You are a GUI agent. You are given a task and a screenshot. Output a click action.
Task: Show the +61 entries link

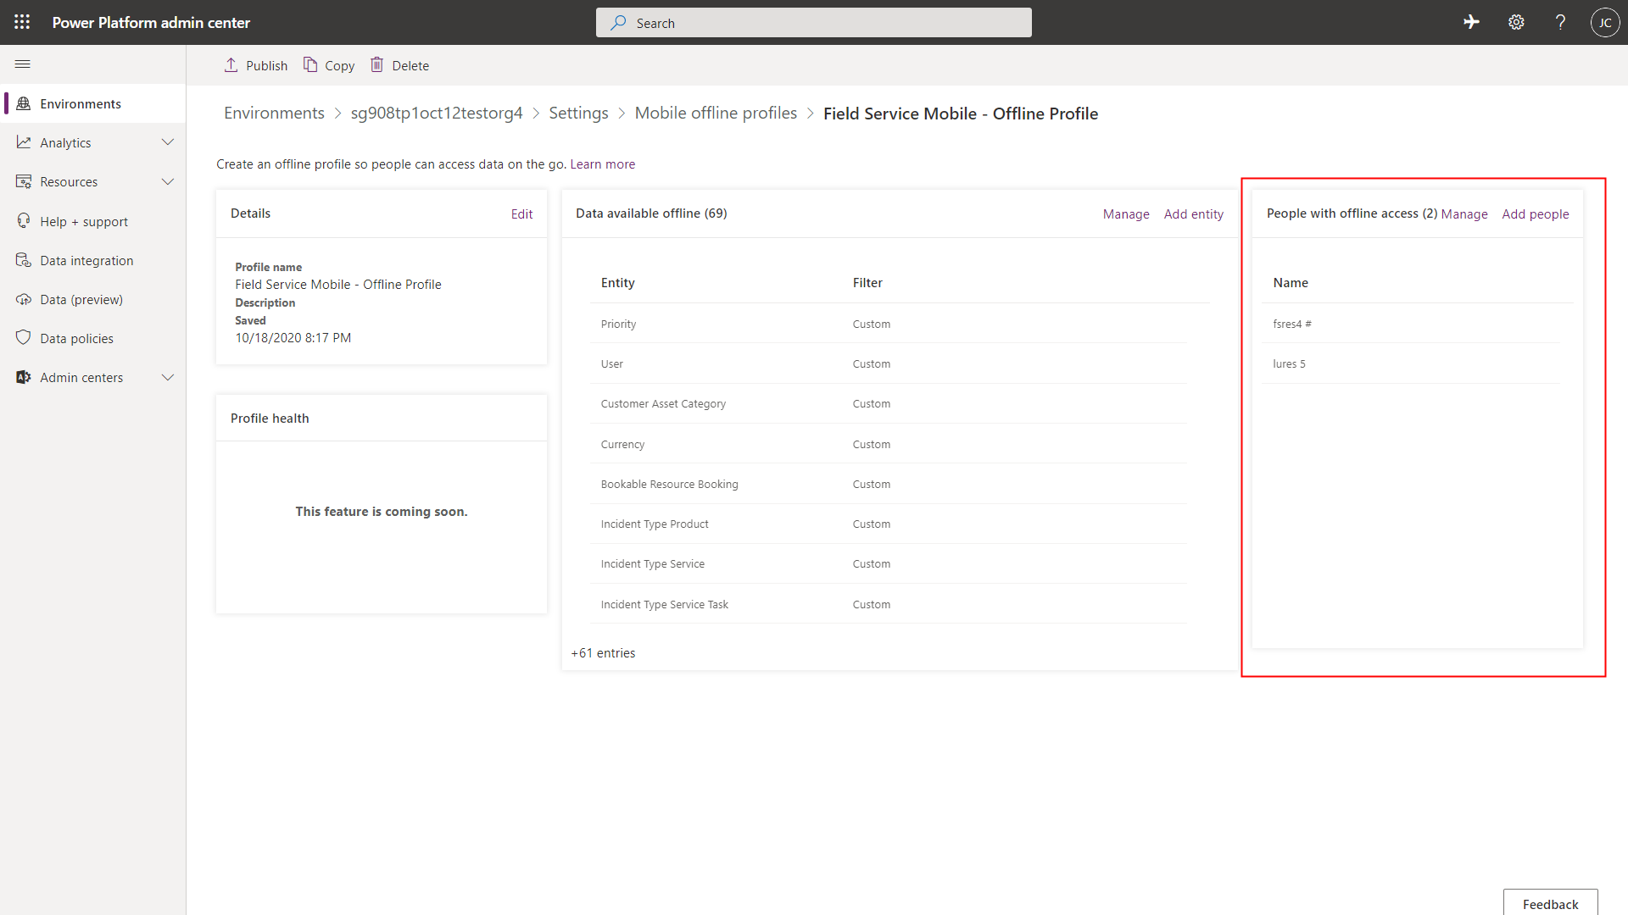603,653
